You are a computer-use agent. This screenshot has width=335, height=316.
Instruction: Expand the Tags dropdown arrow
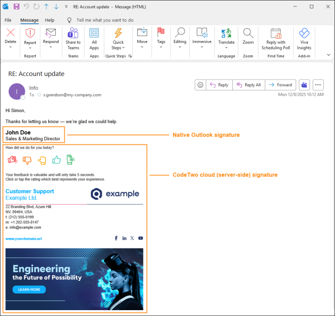click(161, 47)
